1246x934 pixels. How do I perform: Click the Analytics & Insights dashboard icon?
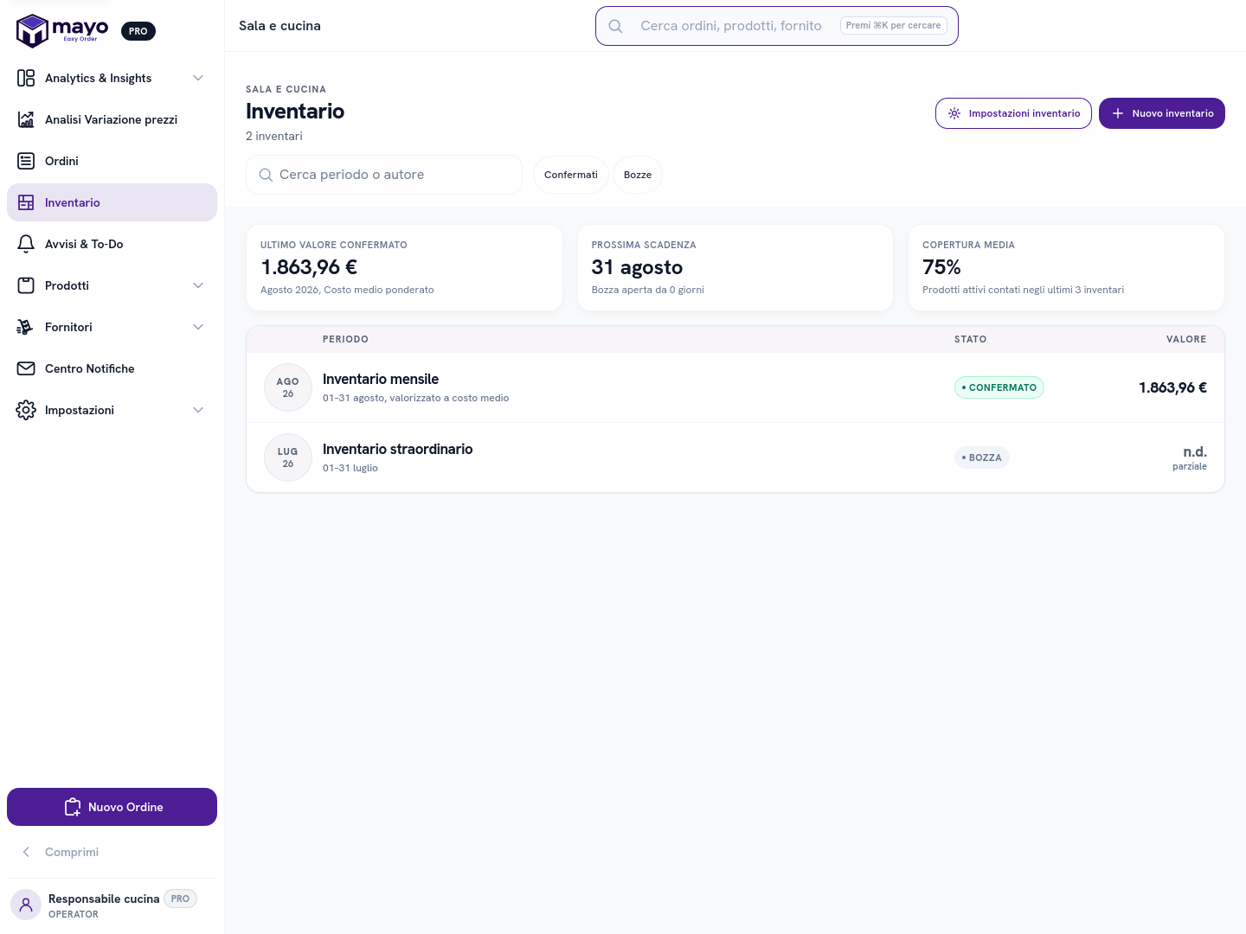[26, 78]
